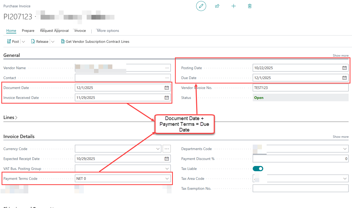Expand the Lines section

[10, 117]
